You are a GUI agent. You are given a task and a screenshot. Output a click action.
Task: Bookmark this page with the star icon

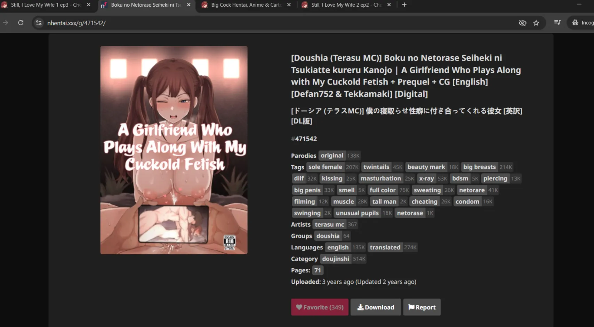pos(536,23)
